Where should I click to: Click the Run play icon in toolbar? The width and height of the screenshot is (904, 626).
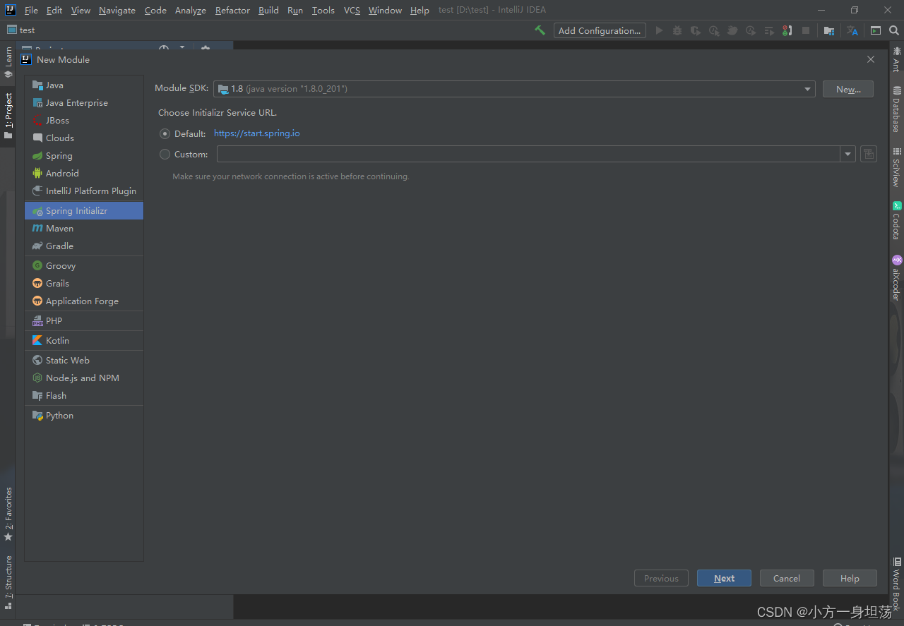pos(659,30)
